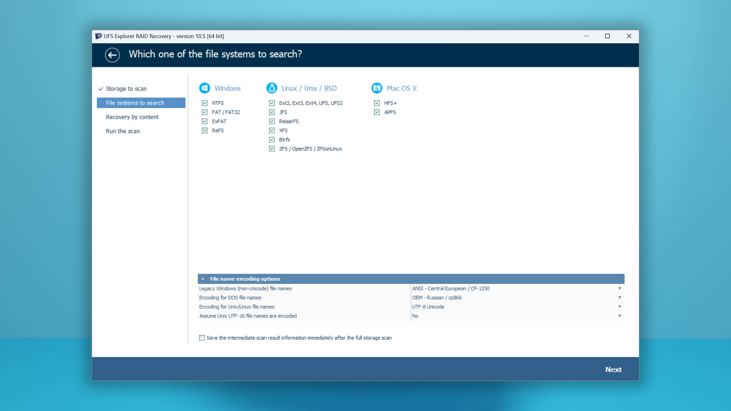Uncheck Ext2, Ext3, Ext4, UFS, UFS2 checkbox

coord(272,103)
